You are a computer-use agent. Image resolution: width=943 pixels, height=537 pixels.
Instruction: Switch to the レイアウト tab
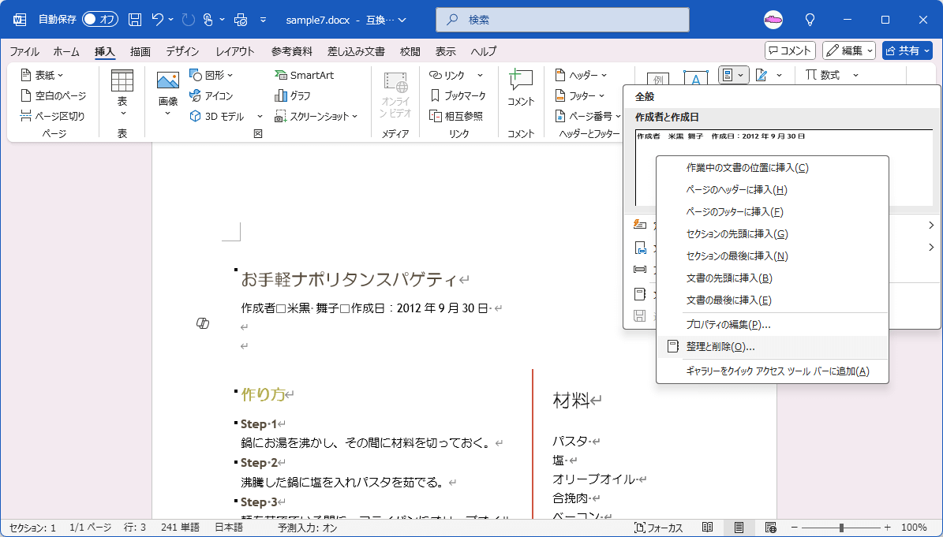coord(235,52)
